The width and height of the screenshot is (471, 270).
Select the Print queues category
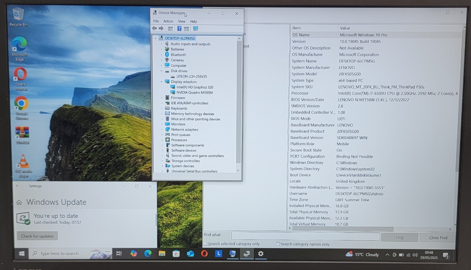click(181, 135)
